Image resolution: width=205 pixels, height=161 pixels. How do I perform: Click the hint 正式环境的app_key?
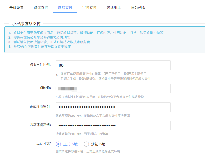tap(93, 116)
